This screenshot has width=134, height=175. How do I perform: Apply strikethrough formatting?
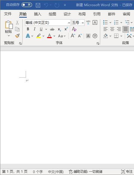[52, 29]
